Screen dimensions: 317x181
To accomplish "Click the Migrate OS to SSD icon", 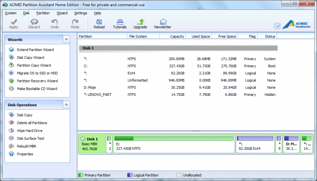I will coord(12,73).
